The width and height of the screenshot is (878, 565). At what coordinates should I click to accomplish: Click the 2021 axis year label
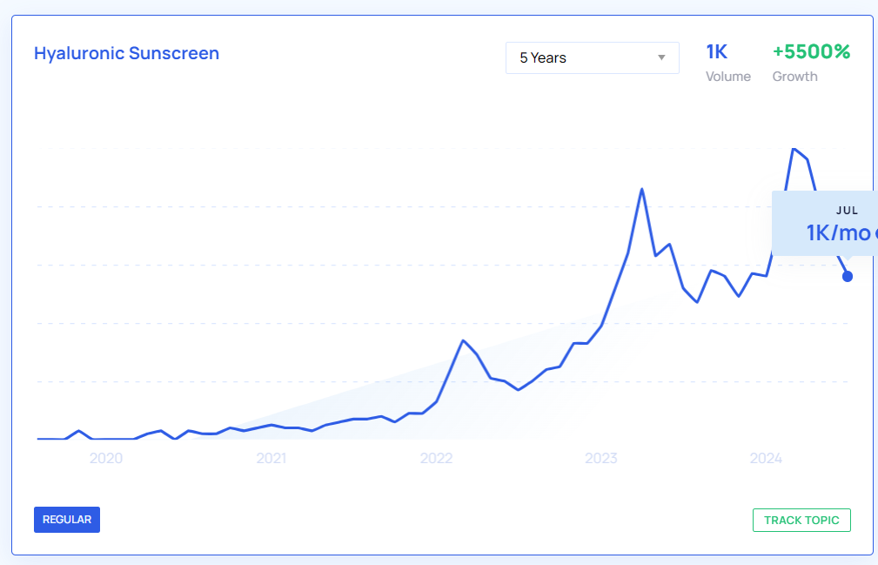271,459
